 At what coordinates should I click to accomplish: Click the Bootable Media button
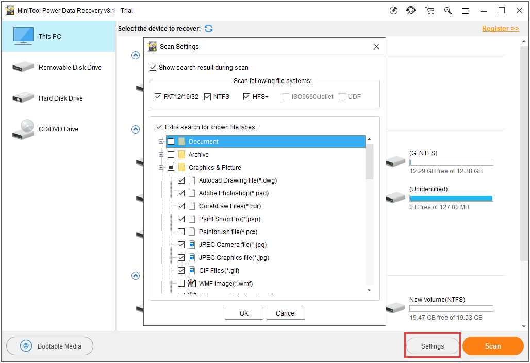(49, 346)
